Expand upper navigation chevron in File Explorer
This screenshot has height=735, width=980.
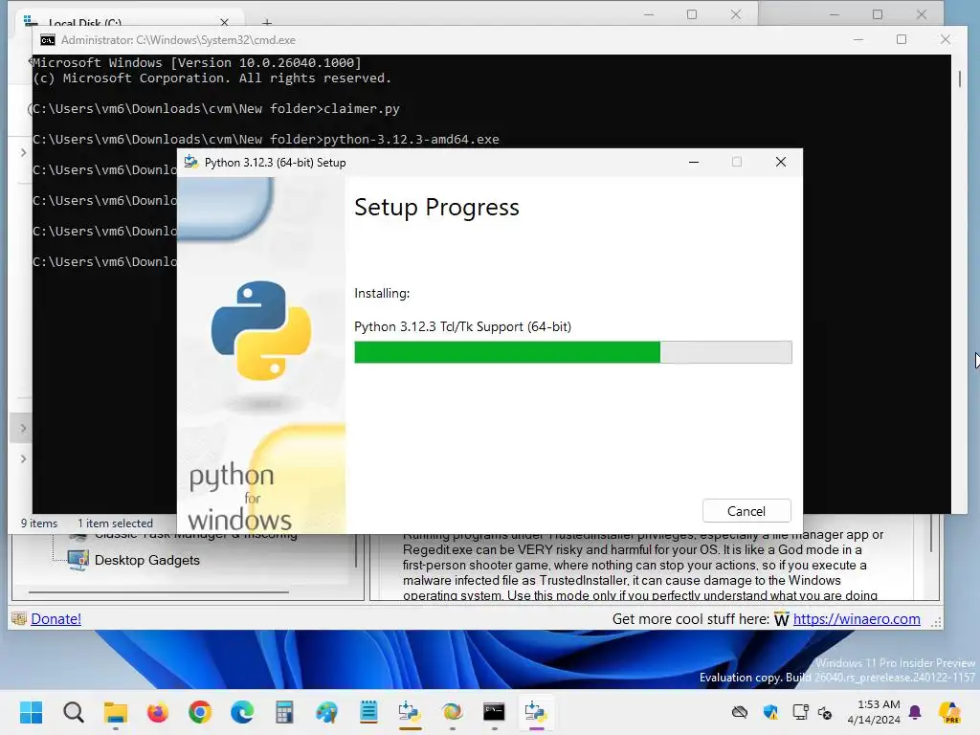point(23,152)
